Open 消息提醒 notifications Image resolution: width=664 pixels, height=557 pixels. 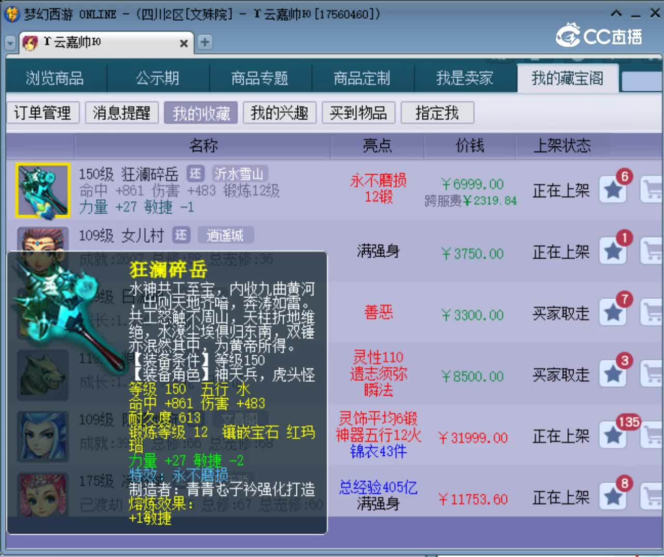(x=121, y=113)
